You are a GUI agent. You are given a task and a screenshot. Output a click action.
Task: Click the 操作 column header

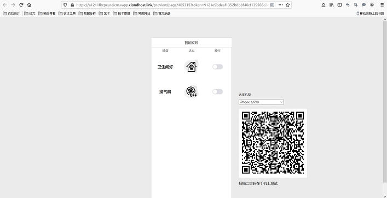click(217, 51)
